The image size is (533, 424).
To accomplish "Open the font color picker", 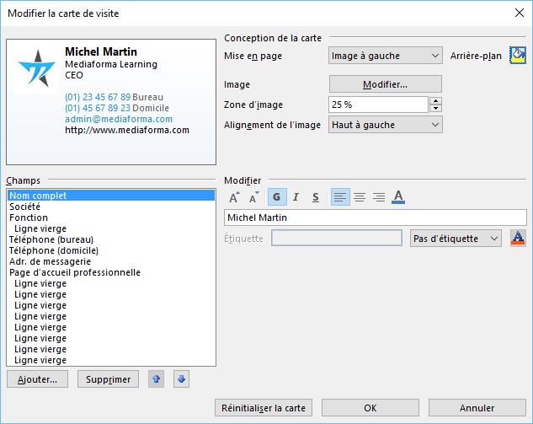I will tap(398, 197).
